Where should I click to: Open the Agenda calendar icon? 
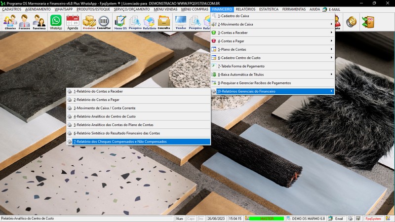(73, 22)
